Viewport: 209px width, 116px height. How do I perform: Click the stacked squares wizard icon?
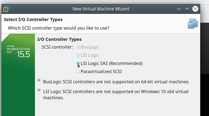point(193,24)
